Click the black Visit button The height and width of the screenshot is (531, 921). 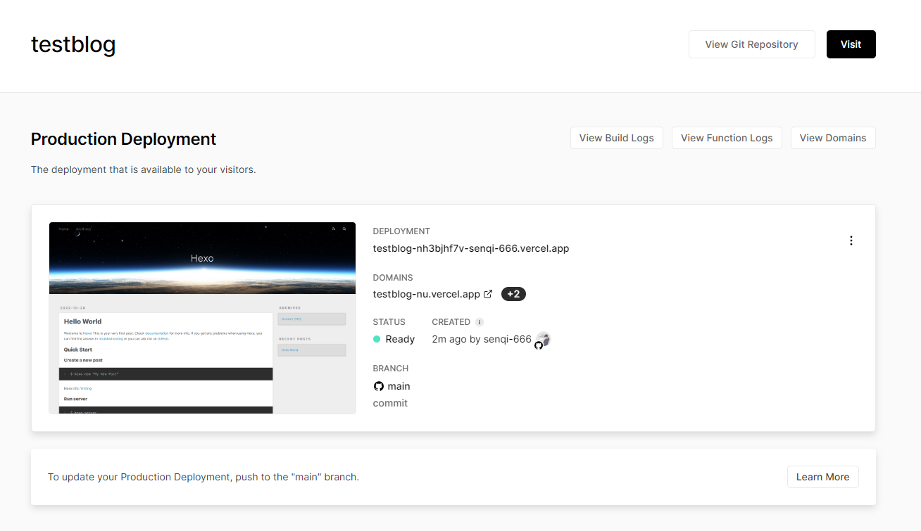[851, 44]
